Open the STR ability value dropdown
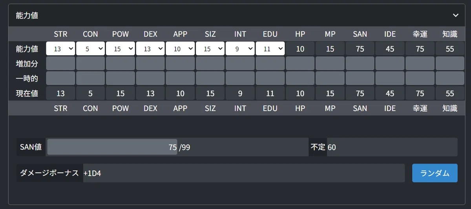The height and width of the screenshot is (209, 471). point(60,49)
